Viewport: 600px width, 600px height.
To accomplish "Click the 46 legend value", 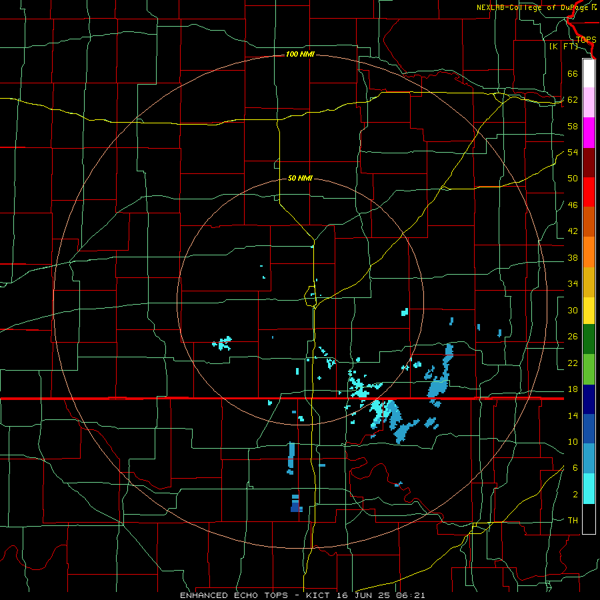I will [573, 205].
